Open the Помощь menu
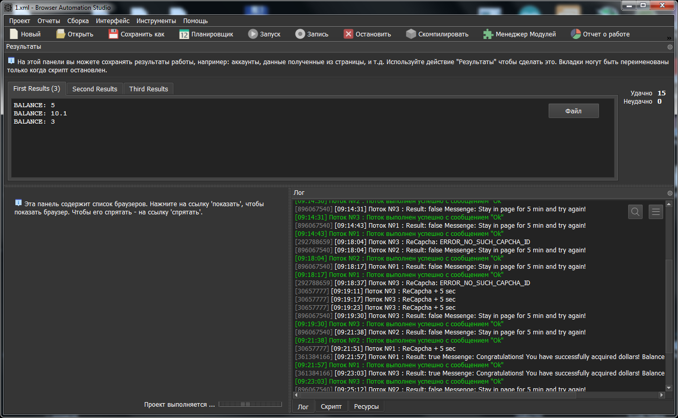Viewport: 678px width, 418px height. [x=196, y=21]
